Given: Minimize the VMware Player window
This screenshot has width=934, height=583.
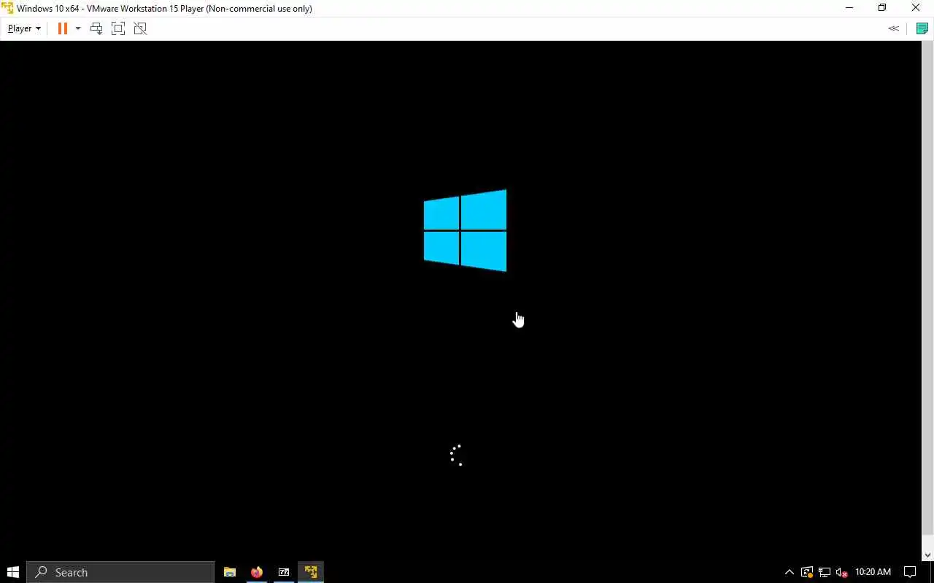Looking at the screenshot, I should click(x=849, y=8).
